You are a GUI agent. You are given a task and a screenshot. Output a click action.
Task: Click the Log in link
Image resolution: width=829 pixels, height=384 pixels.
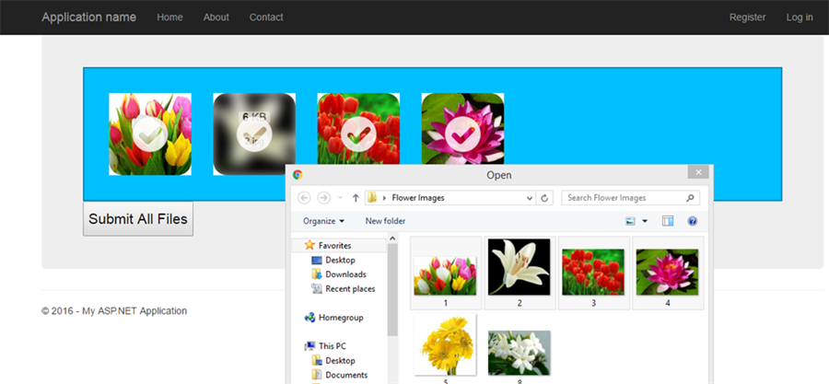(x=800, y=17)
